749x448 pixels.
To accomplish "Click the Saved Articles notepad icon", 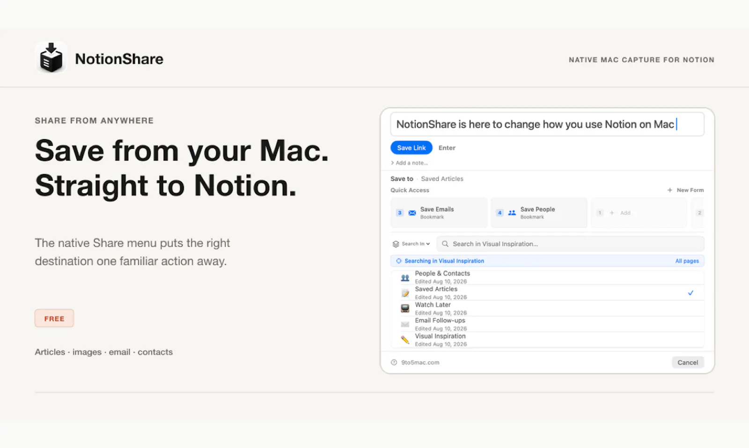I will point(405,293).
